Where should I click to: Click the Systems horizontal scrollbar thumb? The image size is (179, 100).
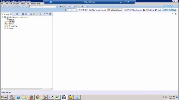coord(23,89)
